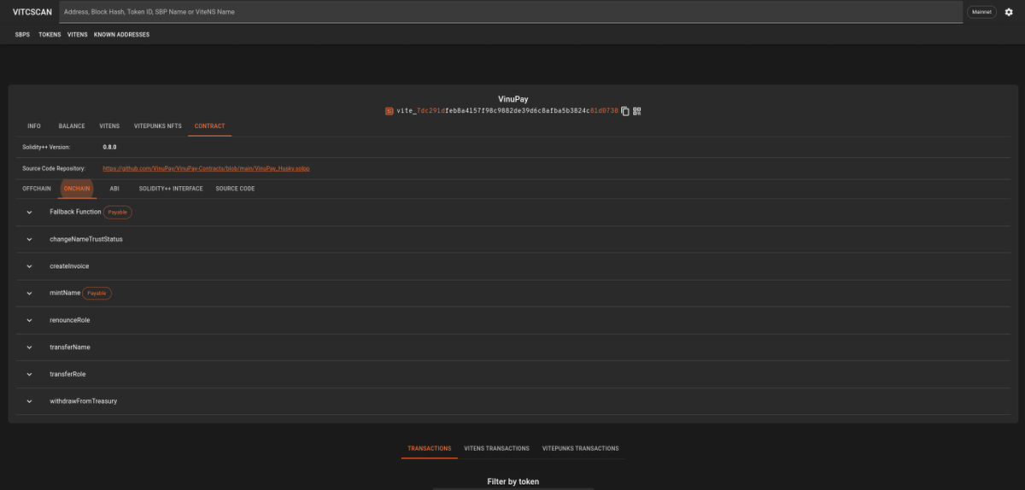The height and width of the screenshot is (490, 1025).
Task: View the SOURCE CODE sub-tab
Action: pos(235,188)
